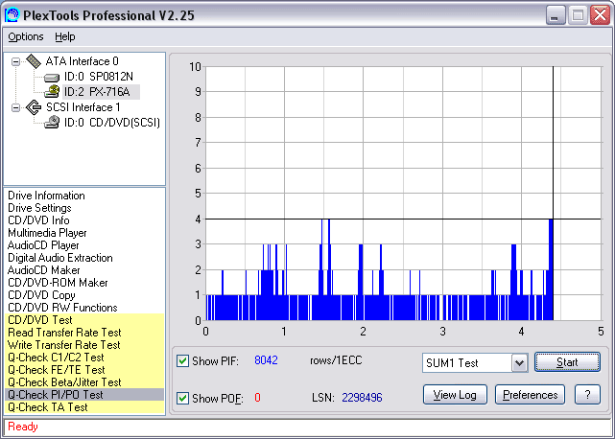
Task: Click the CD/DVD(SCSI) drive icon
Action: point(52,123)
